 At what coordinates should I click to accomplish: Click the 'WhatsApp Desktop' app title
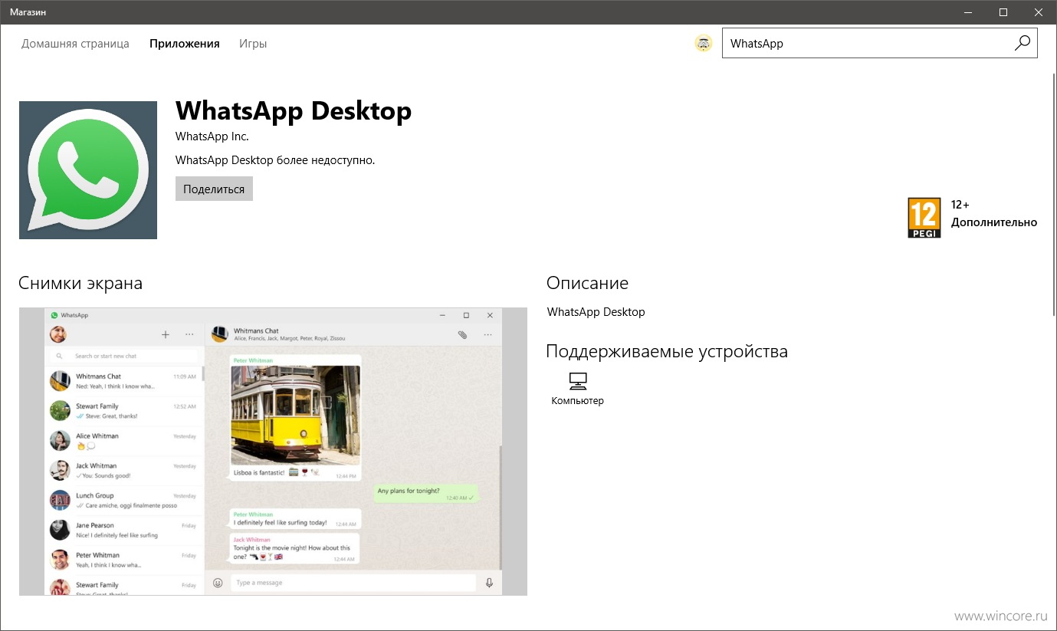coord(294,110)
